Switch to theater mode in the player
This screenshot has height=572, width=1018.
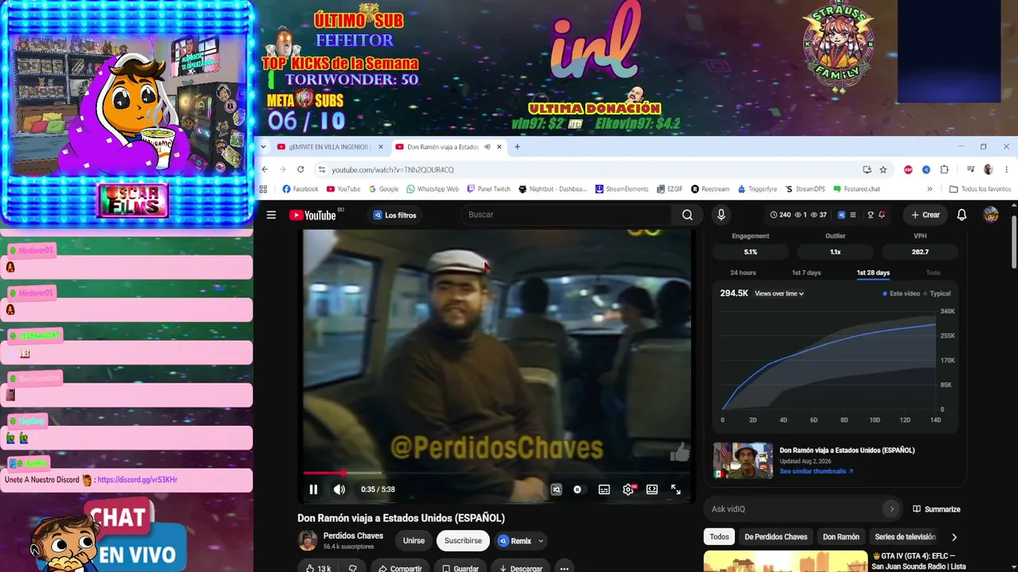652,489
